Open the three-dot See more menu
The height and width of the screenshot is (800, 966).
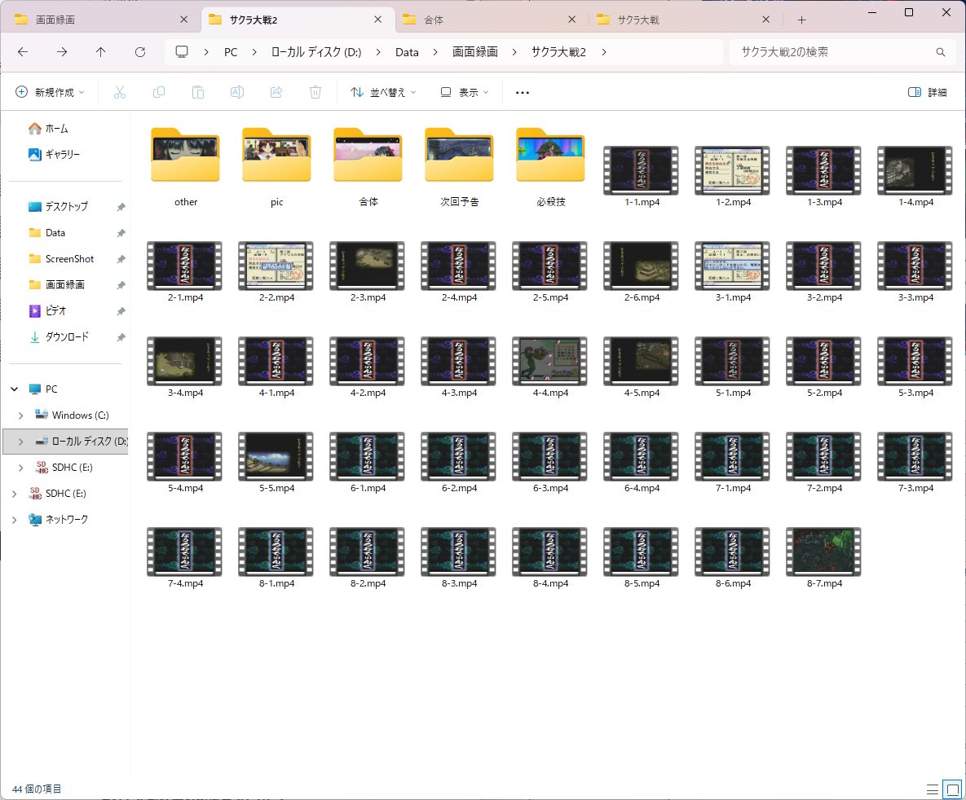(x=523, y=92)
